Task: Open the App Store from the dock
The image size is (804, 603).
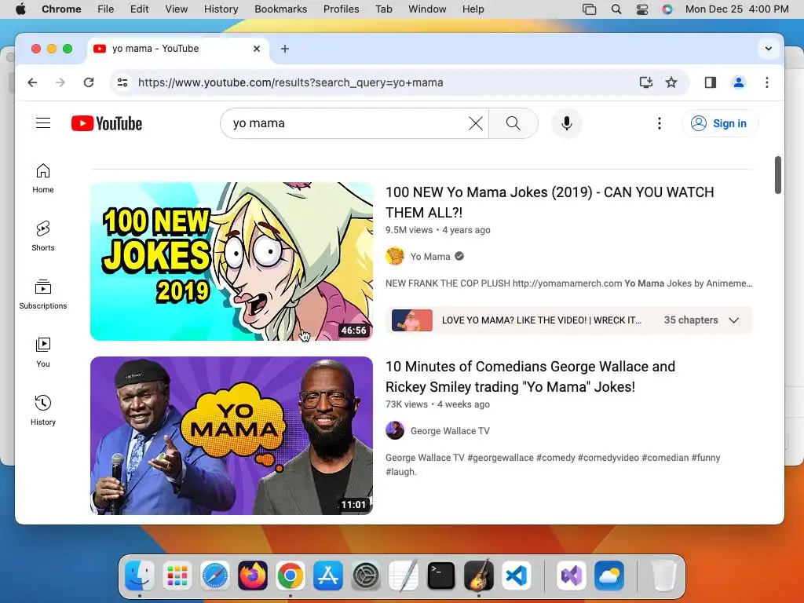Action: click(327, 576)
